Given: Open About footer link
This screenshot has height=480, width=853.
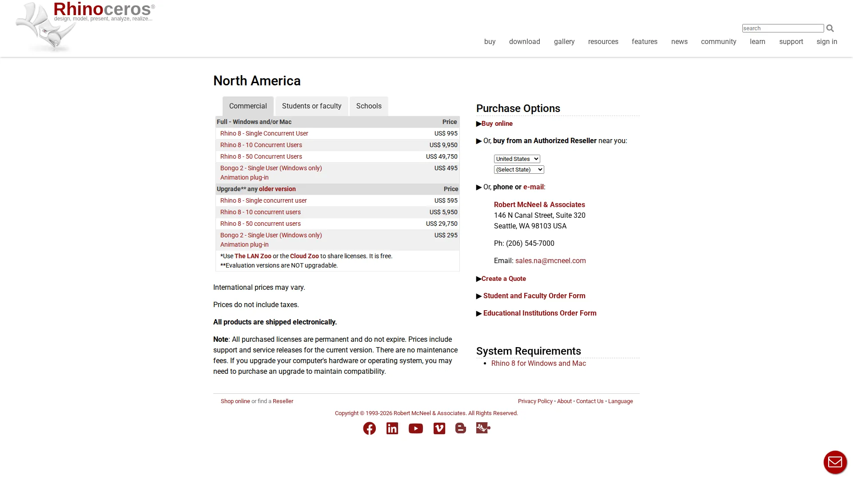Looking at the screenshot, I should click(564, 401).
